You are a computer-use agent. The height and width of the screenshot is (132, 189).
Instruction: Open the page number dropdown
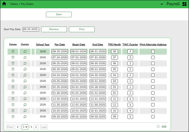click(25, 127)
